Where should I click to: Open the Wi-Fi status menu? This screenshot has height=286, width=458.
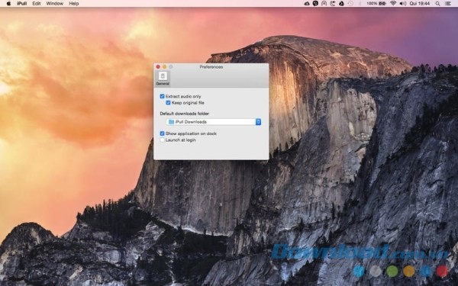(x=393, y=4)
